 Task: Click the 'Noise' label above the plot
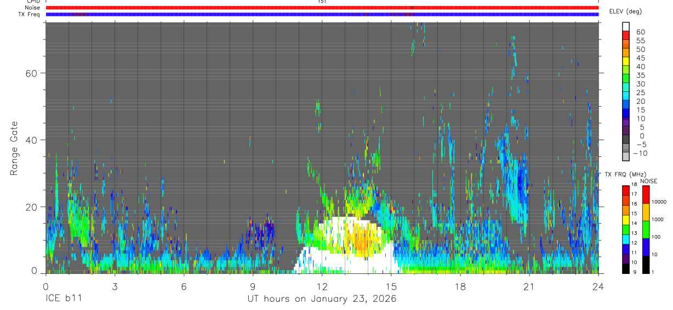[x=32, y=8]
